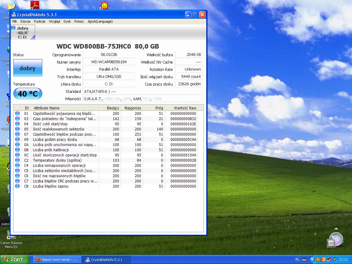Open the Canon Solution Menu EX desktop icon

click(x=11, y=240)
